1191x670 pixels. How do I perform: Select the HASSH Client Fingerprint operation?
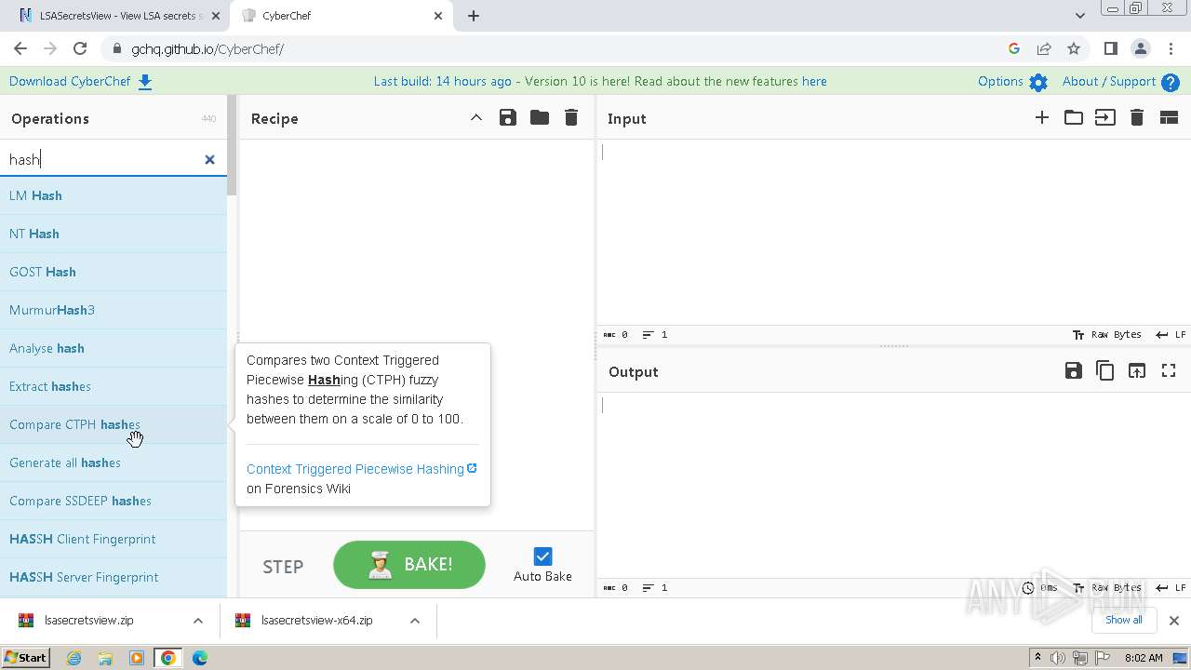tap(114, 539)
